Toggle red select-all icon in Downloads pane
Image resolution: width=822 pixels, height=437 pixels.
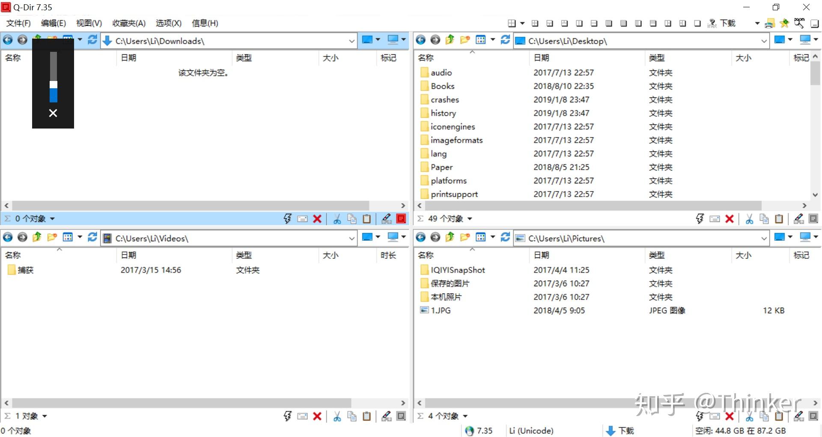[x=401, y=219]
